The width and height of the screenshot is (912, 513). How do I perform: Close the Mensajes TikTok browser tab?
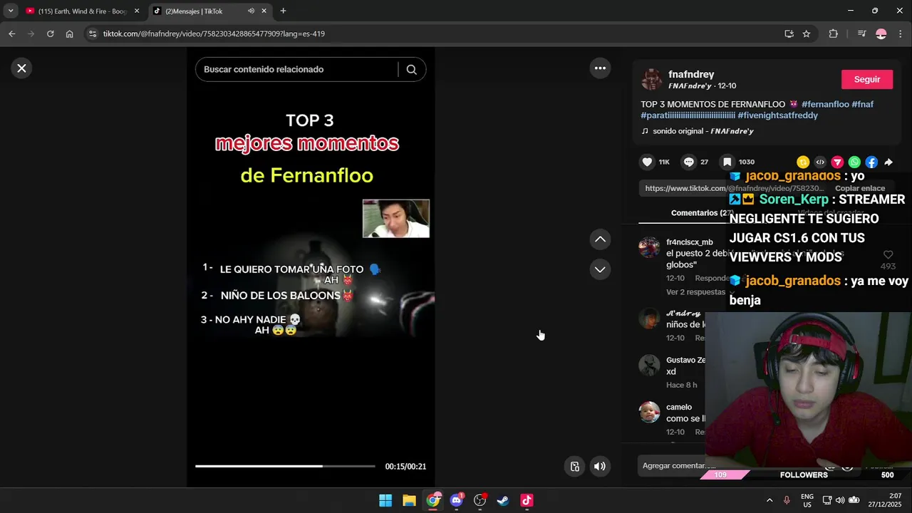(264, 11)
